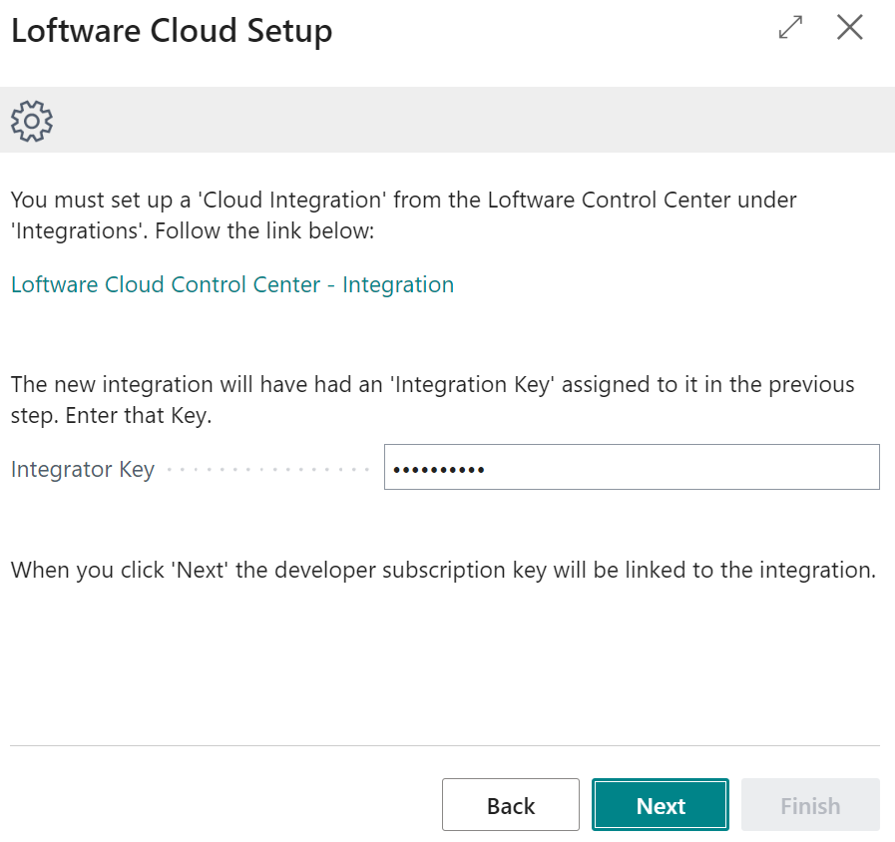Click the Loftware Cloud Setup title
Viewport: 895px width, 842px height.
coord(172,31)
